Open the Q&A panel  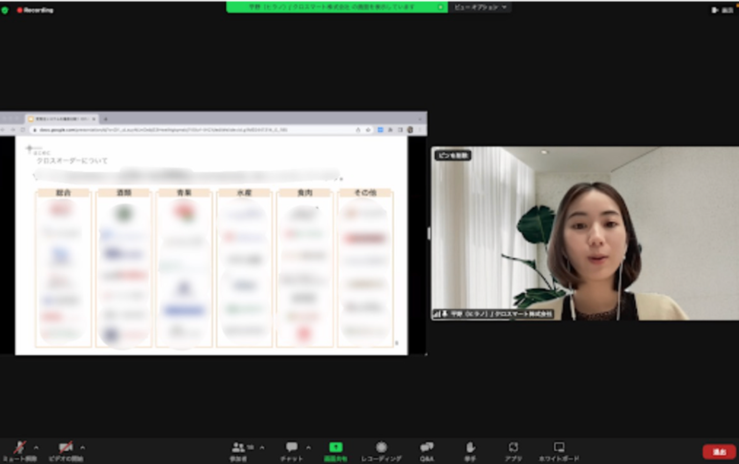[426, 451]
